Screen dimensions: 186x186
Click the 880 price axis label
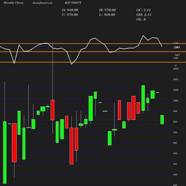(175, 154)
